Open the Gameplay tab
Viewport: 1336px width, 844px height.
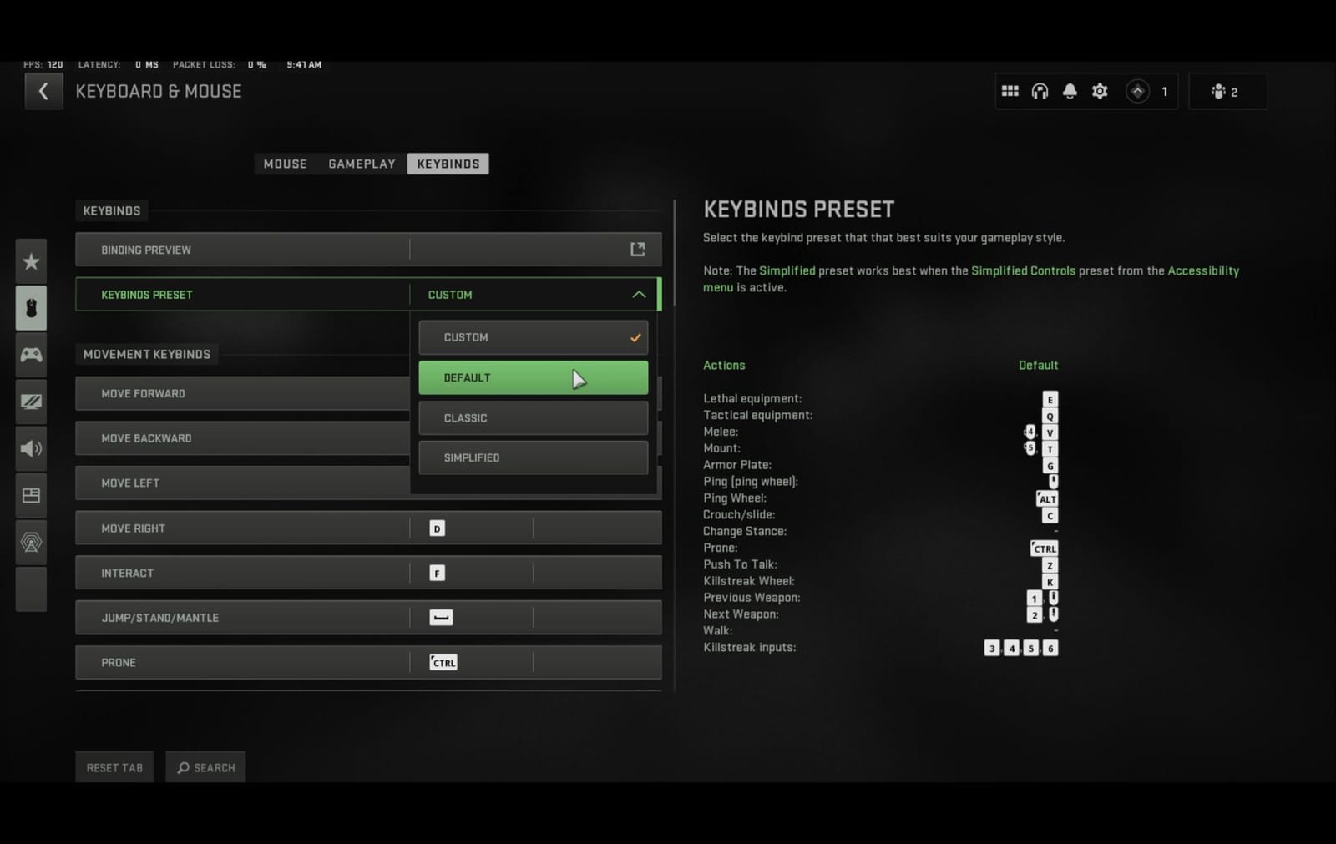362,164
